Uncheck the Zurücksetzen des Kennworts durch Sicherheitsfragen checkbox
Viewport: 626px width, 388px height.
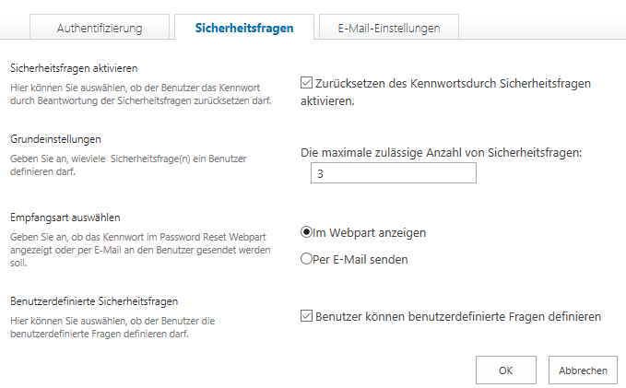(x=306, y=83)
